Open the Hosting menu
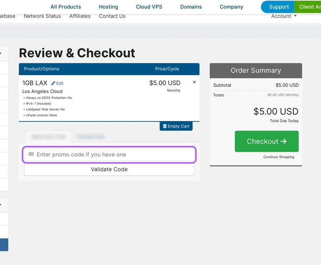 pyautogui.click(x=109, y=7)
